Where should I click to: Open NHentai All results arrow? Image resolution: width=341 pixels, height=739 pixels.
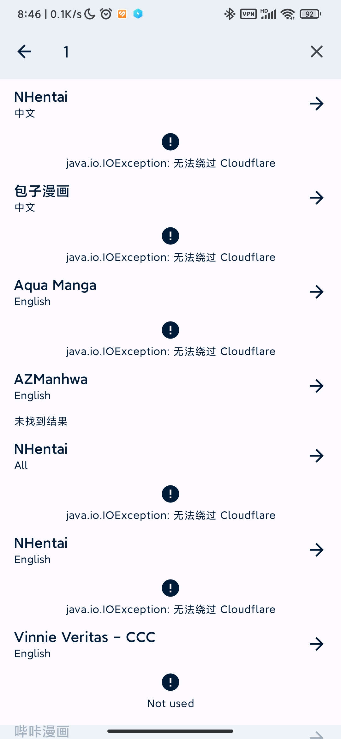point(316,456)
